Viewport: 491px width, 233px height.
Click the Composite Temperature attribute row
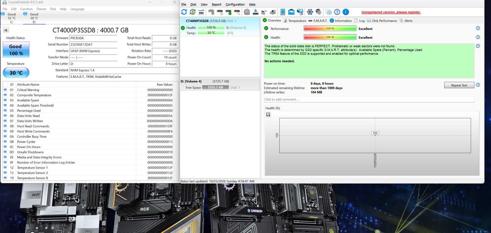(x=90, y=95)
